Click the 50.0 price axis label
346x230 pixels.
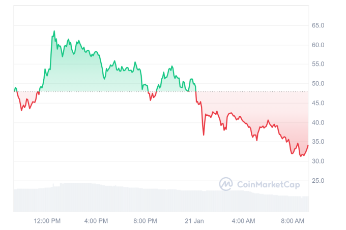click(x=318, y=84)
